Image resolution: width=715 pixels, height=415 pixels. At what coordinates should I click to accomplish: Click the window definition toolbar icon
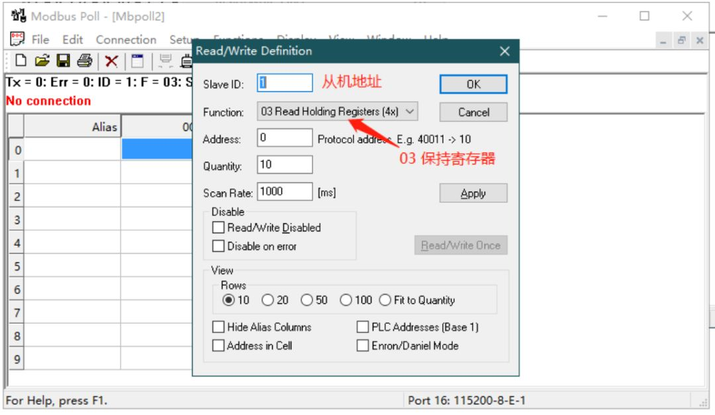[x=137, y=61]
